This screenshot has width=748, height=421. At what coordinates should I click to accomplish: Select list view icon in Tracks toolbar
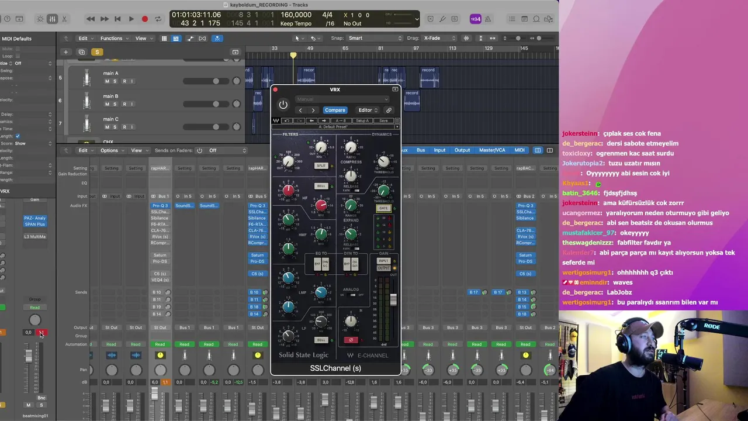click(x=175, y=39)
